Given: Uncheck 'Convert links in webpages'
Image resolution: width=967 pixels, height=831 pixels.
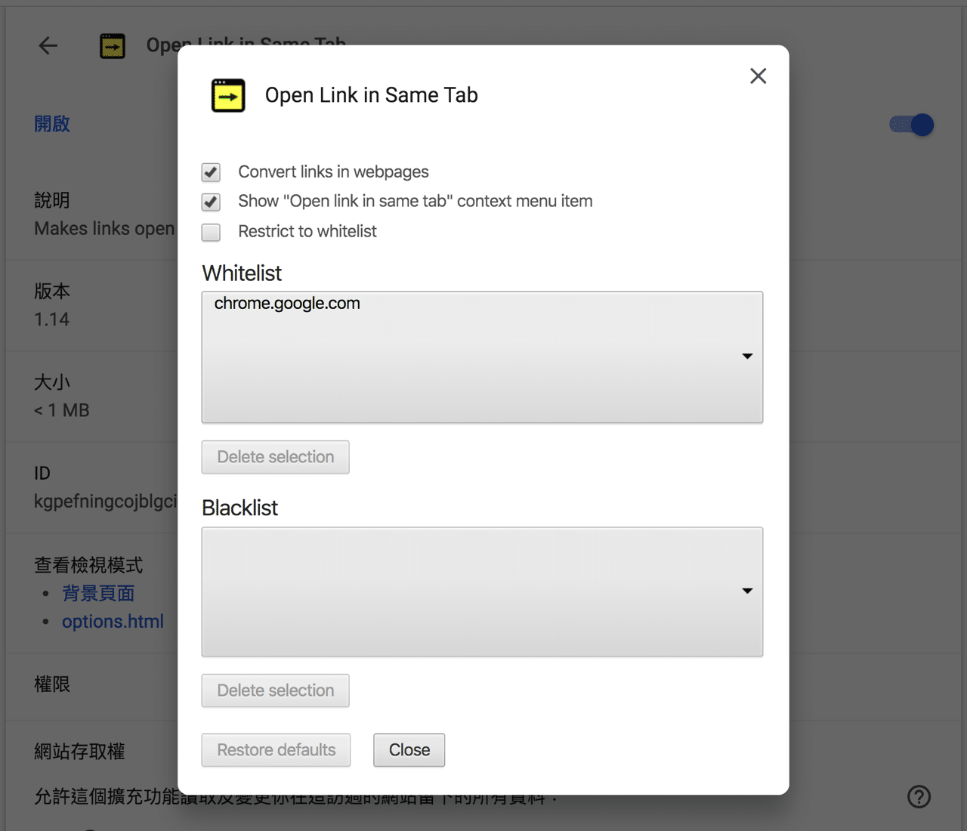Looking at the screenshot, I should (210, 172).
